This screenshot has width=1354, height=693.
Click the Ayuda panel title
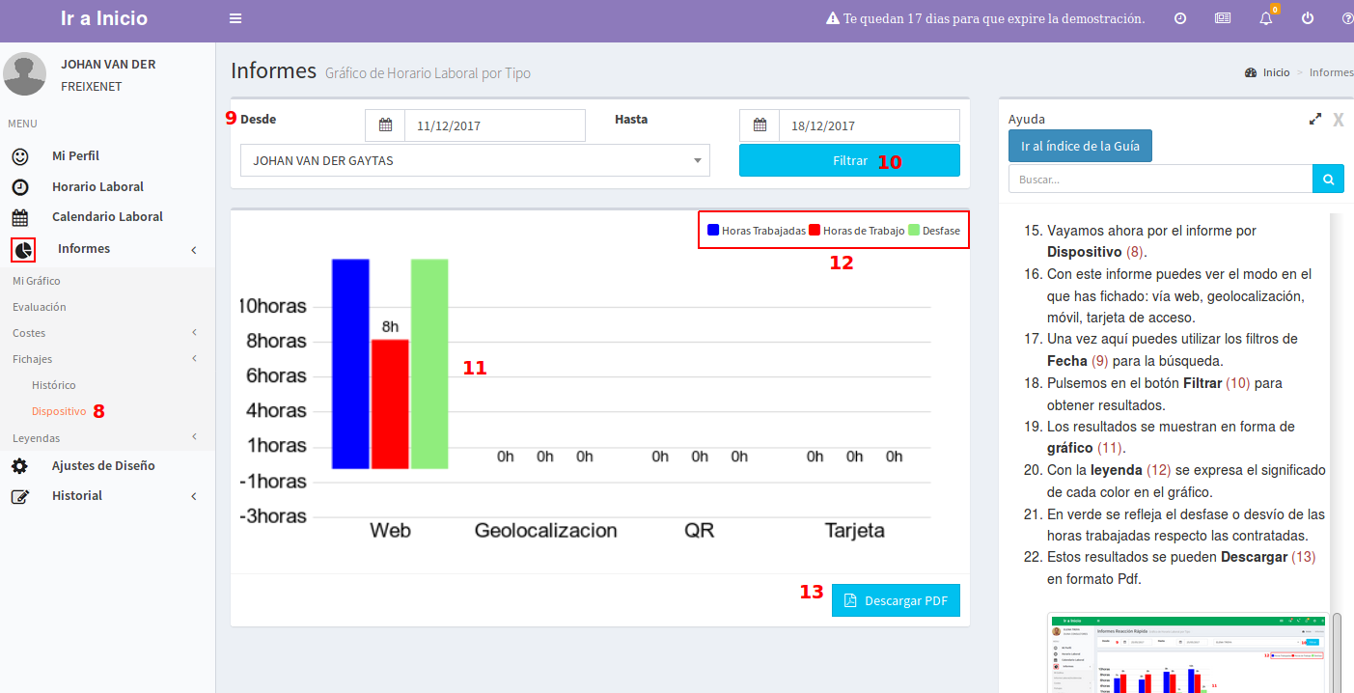click(1027, 120)
